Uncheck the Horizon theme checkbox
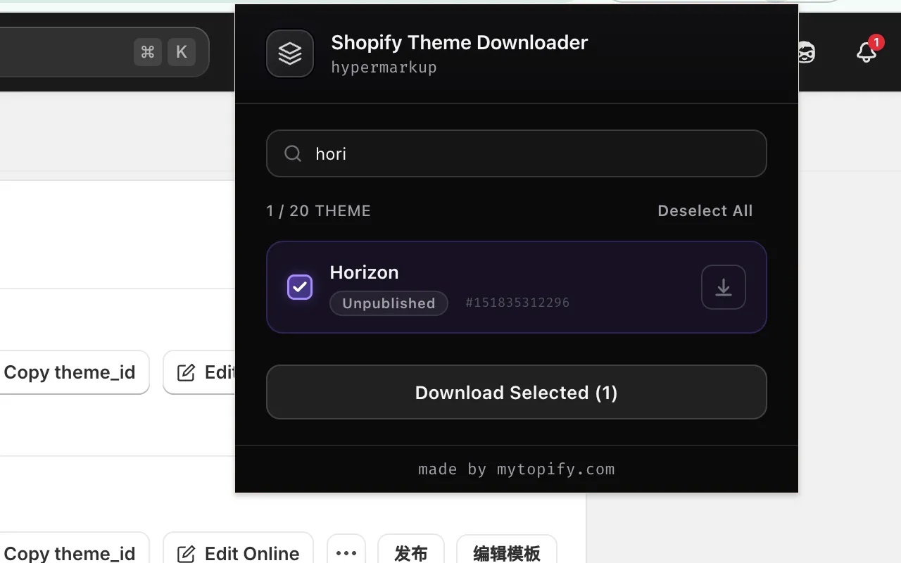901x563 pixels. coord(300,287)
